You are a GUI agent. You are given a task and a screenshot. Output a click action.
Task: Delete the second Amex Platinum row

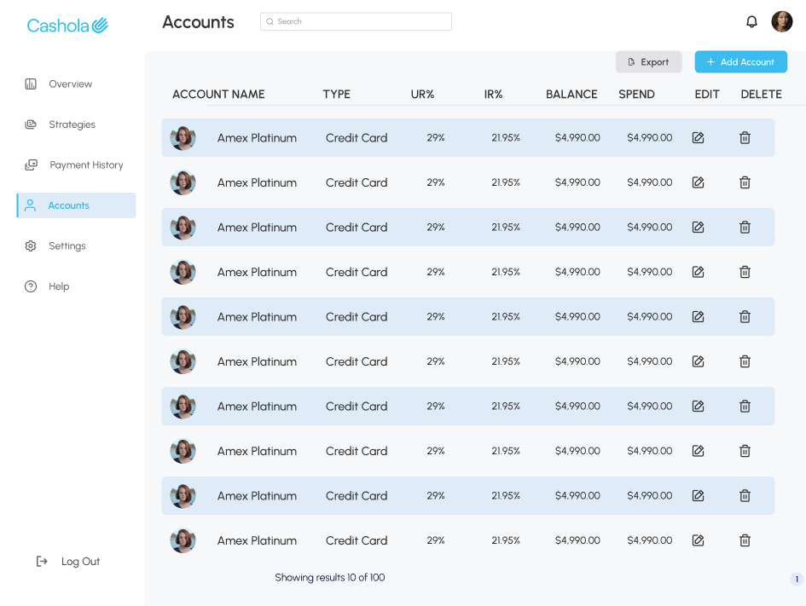pyautogui.click(x=745, y=182)
